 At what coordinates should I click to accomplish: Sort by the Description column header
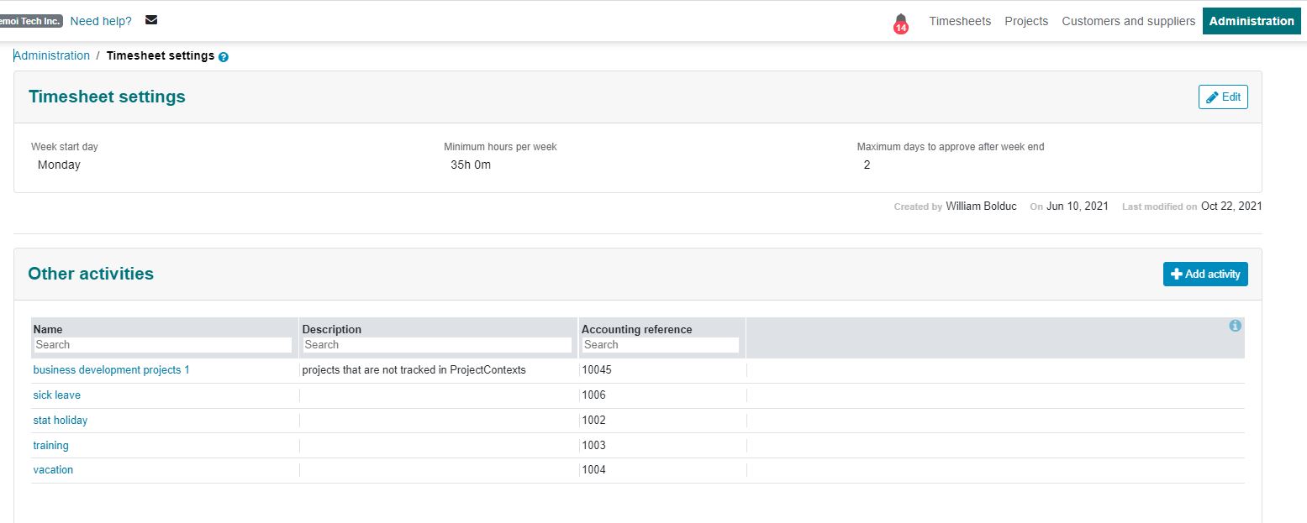[x=331, y=330]
